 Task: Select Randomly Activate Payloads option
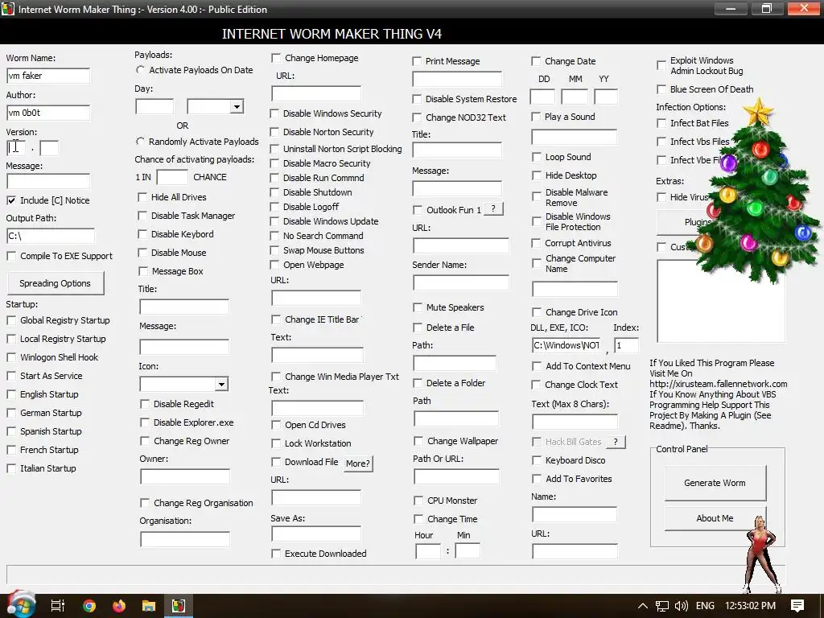(x=140, y=142)
